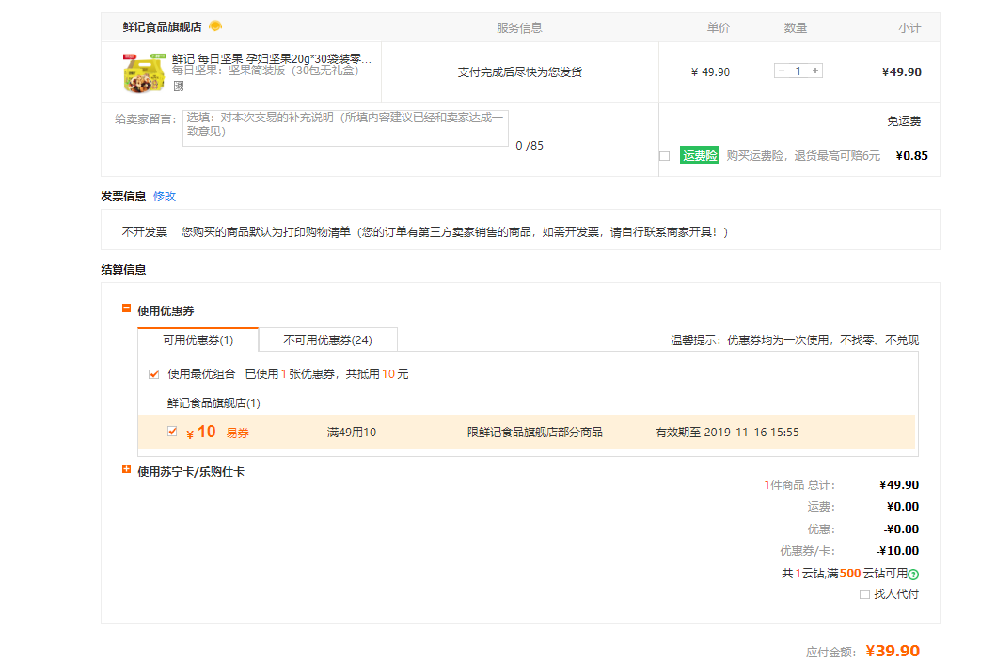The width and height of the screenshot is (996, 662).
Task: Click the 限鲜记食品旗舰店部分商品 text
Action: (535, 432)
